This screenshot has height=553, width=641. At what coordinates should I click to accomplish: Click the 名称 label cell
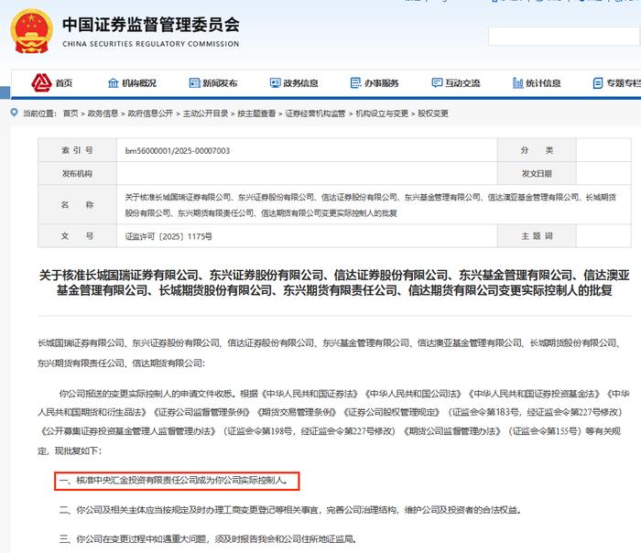tap(77, 205)
